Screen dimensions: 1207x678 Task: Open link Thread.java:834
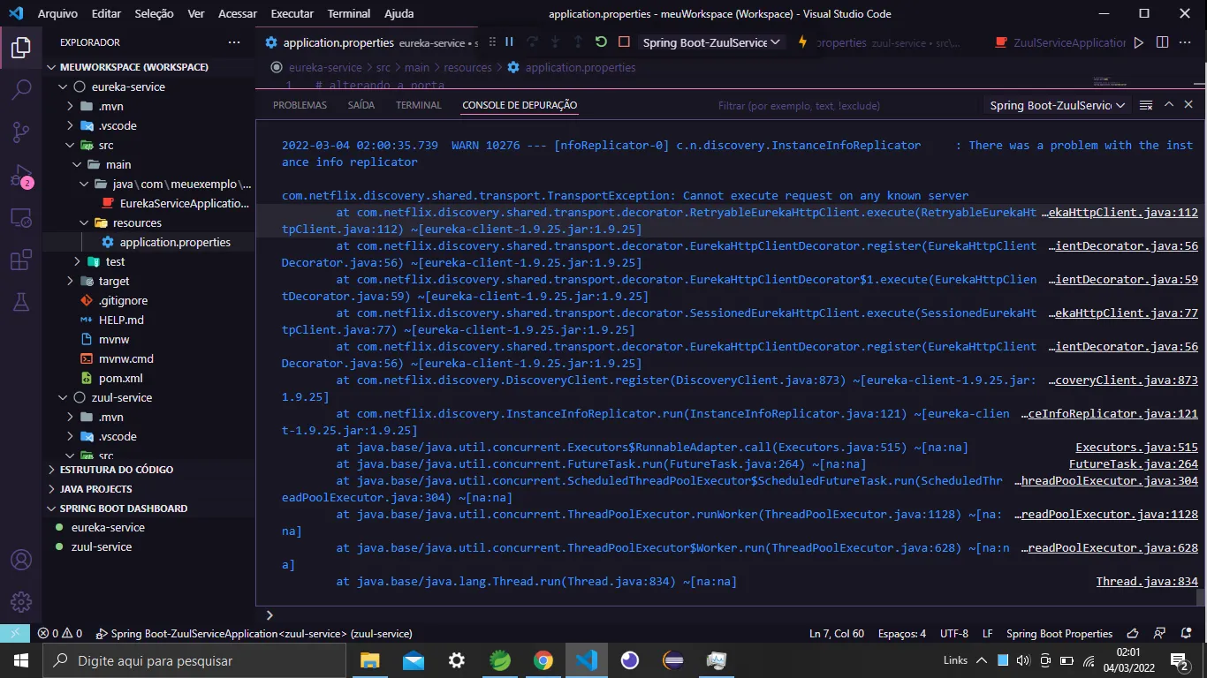1147,582
